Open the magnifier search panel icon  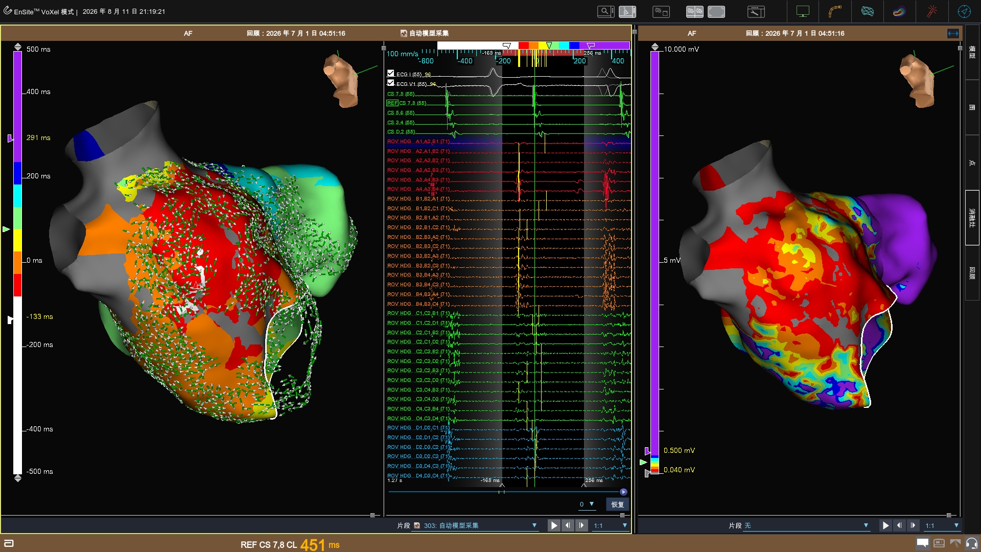pyautogui.click(x=605, y=11)
